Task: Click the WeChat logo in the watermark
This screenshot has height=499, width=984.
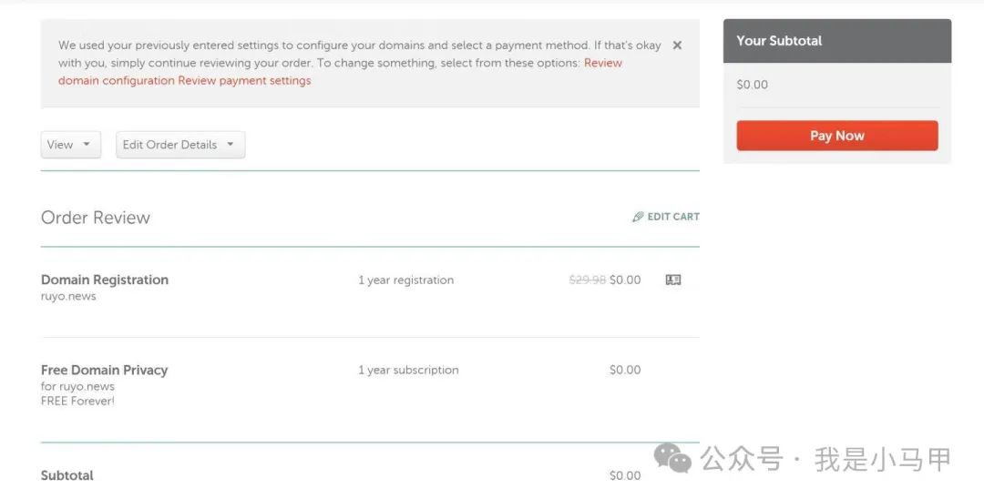Action: tap(672, 458)
